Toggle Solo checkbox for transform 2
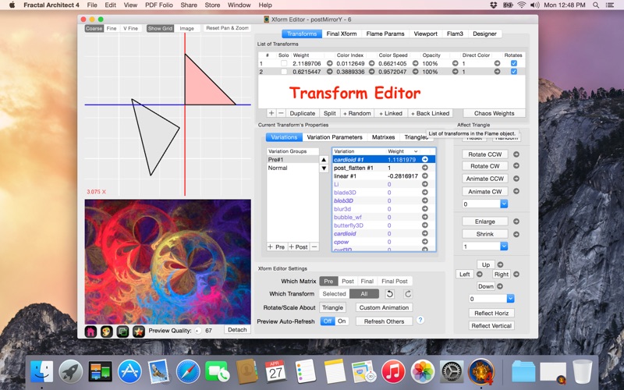This screenshot has width=624, height=390. pyautogui.click(x=284, y=72)
